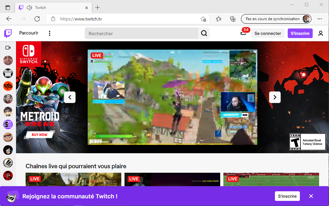
Task: Click the site lock info icon
Action: 53,19
